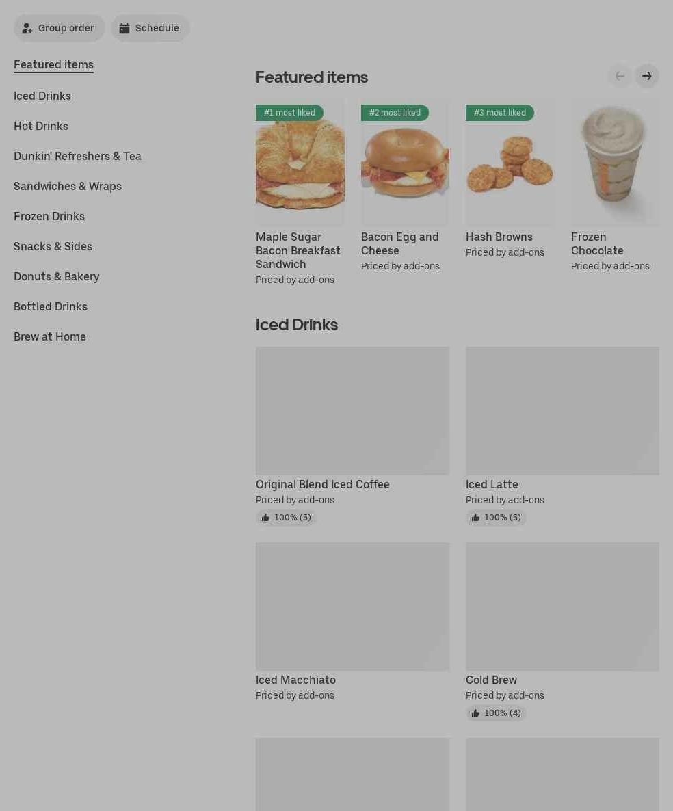The height and width of the screenshot is (811, 673).
Task: Select Brew at Home category
Action: click(x=50, y=336)
